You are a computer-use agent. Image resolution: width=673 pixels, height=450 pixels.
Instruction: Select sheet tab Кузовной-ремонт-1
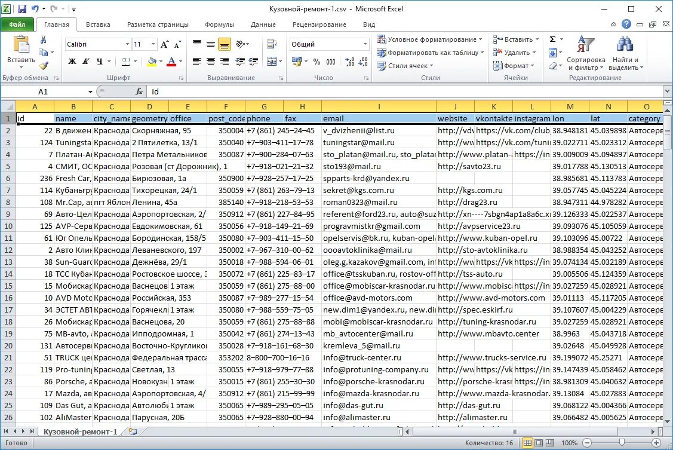tap(80, 431)
